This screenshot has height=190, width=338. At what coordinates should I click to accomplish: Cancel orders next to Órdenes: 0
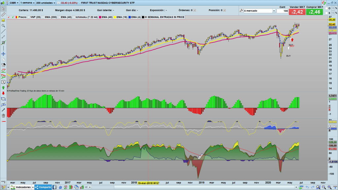[194, 10]
